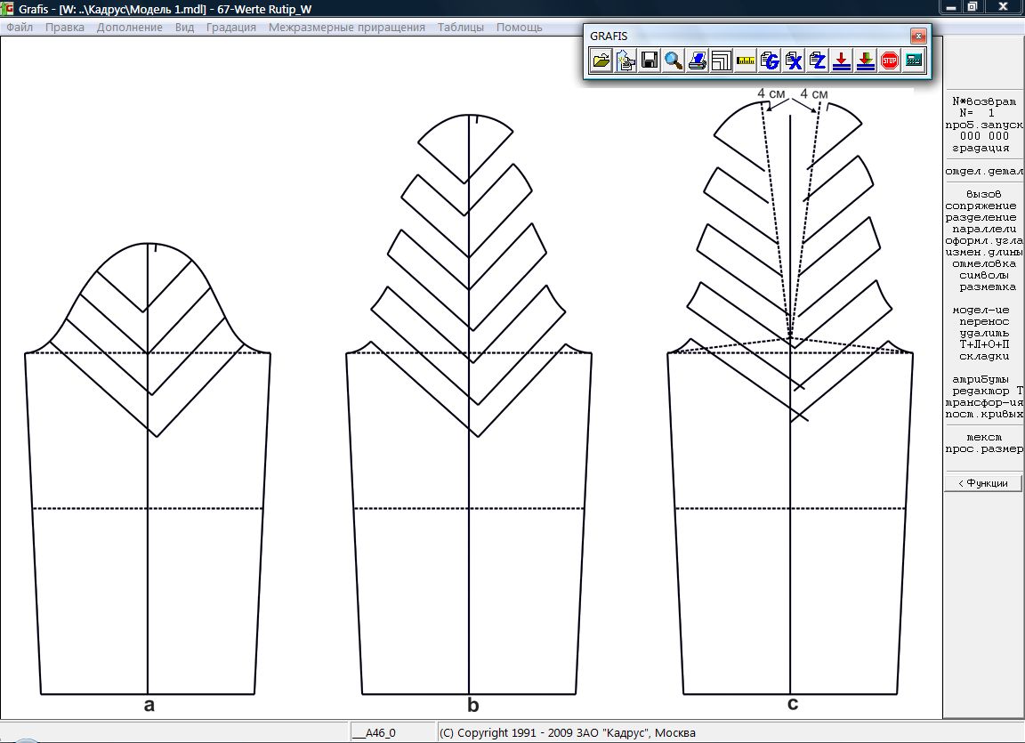
Task: Click the printer/plotter icon
Action: pos(698,61)
